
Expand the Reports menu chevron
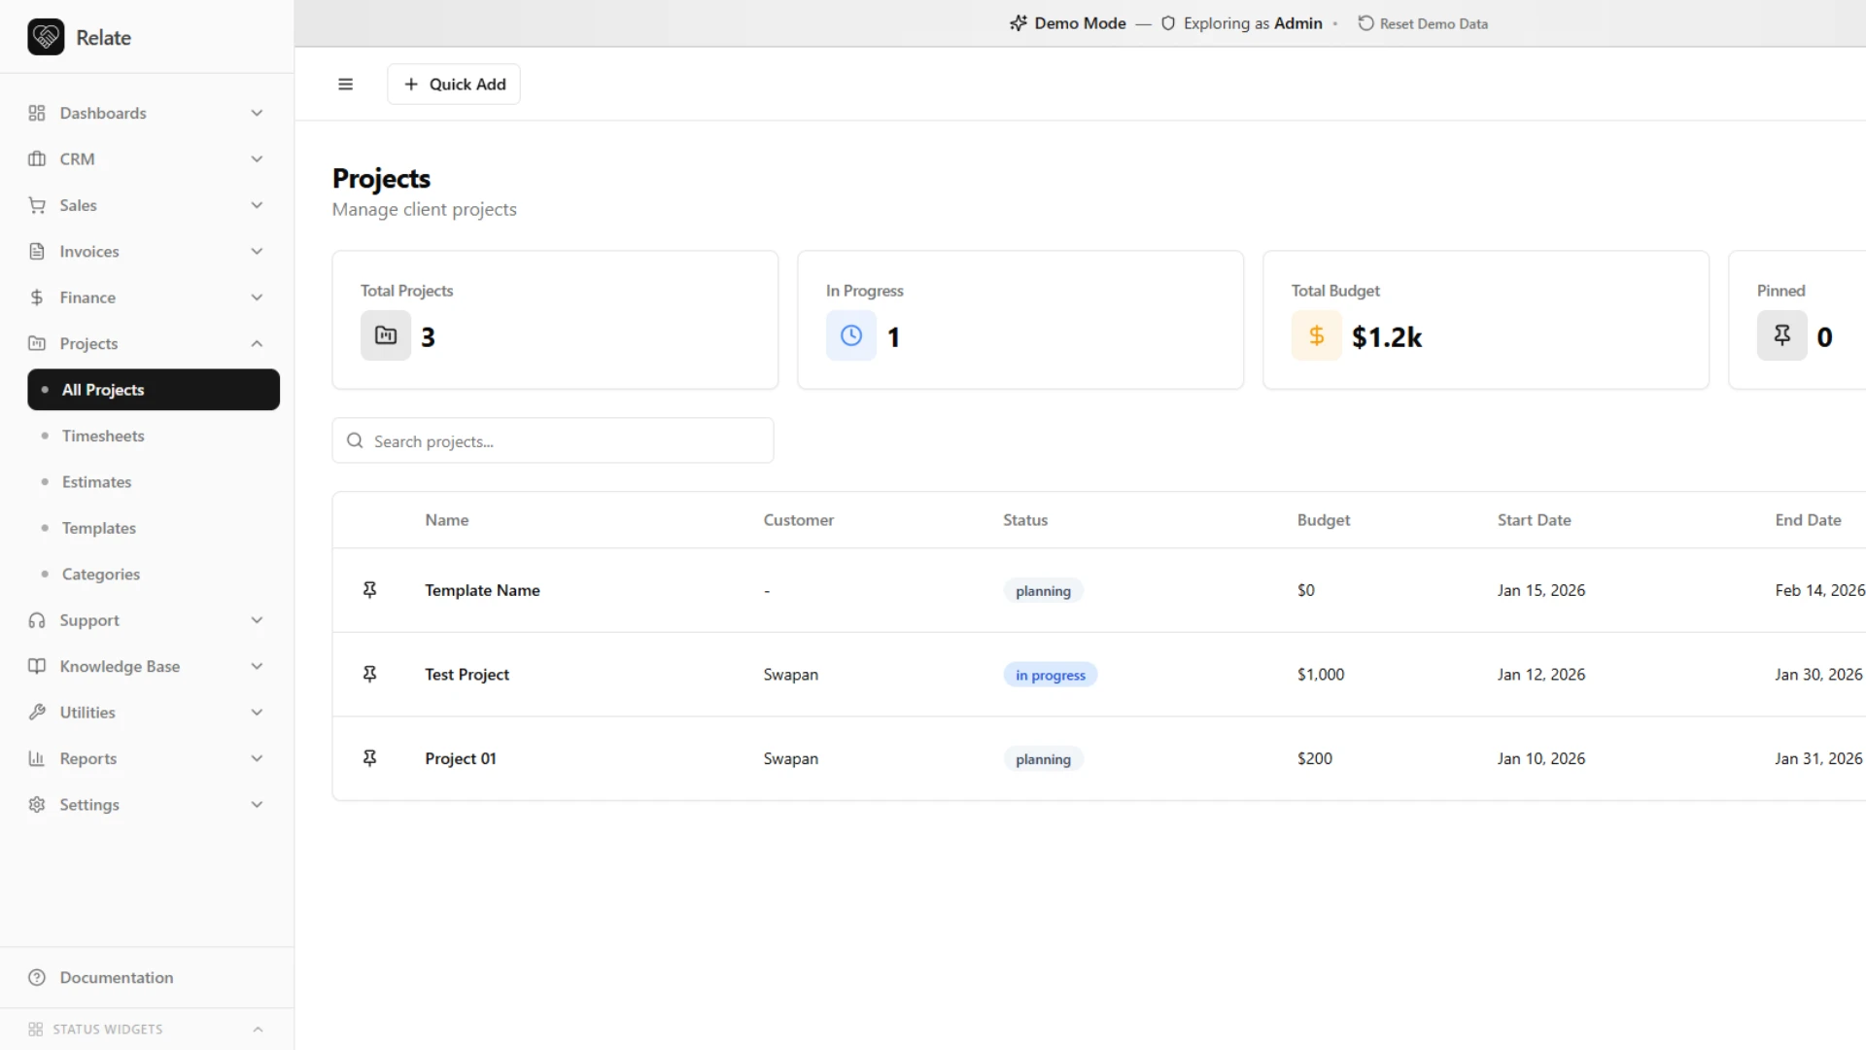tap(257, 758)
